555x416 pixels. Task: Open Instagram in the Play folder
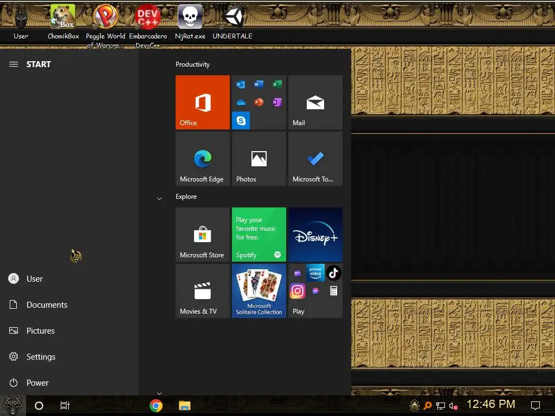pyautogui.click(x=298, y=291)
